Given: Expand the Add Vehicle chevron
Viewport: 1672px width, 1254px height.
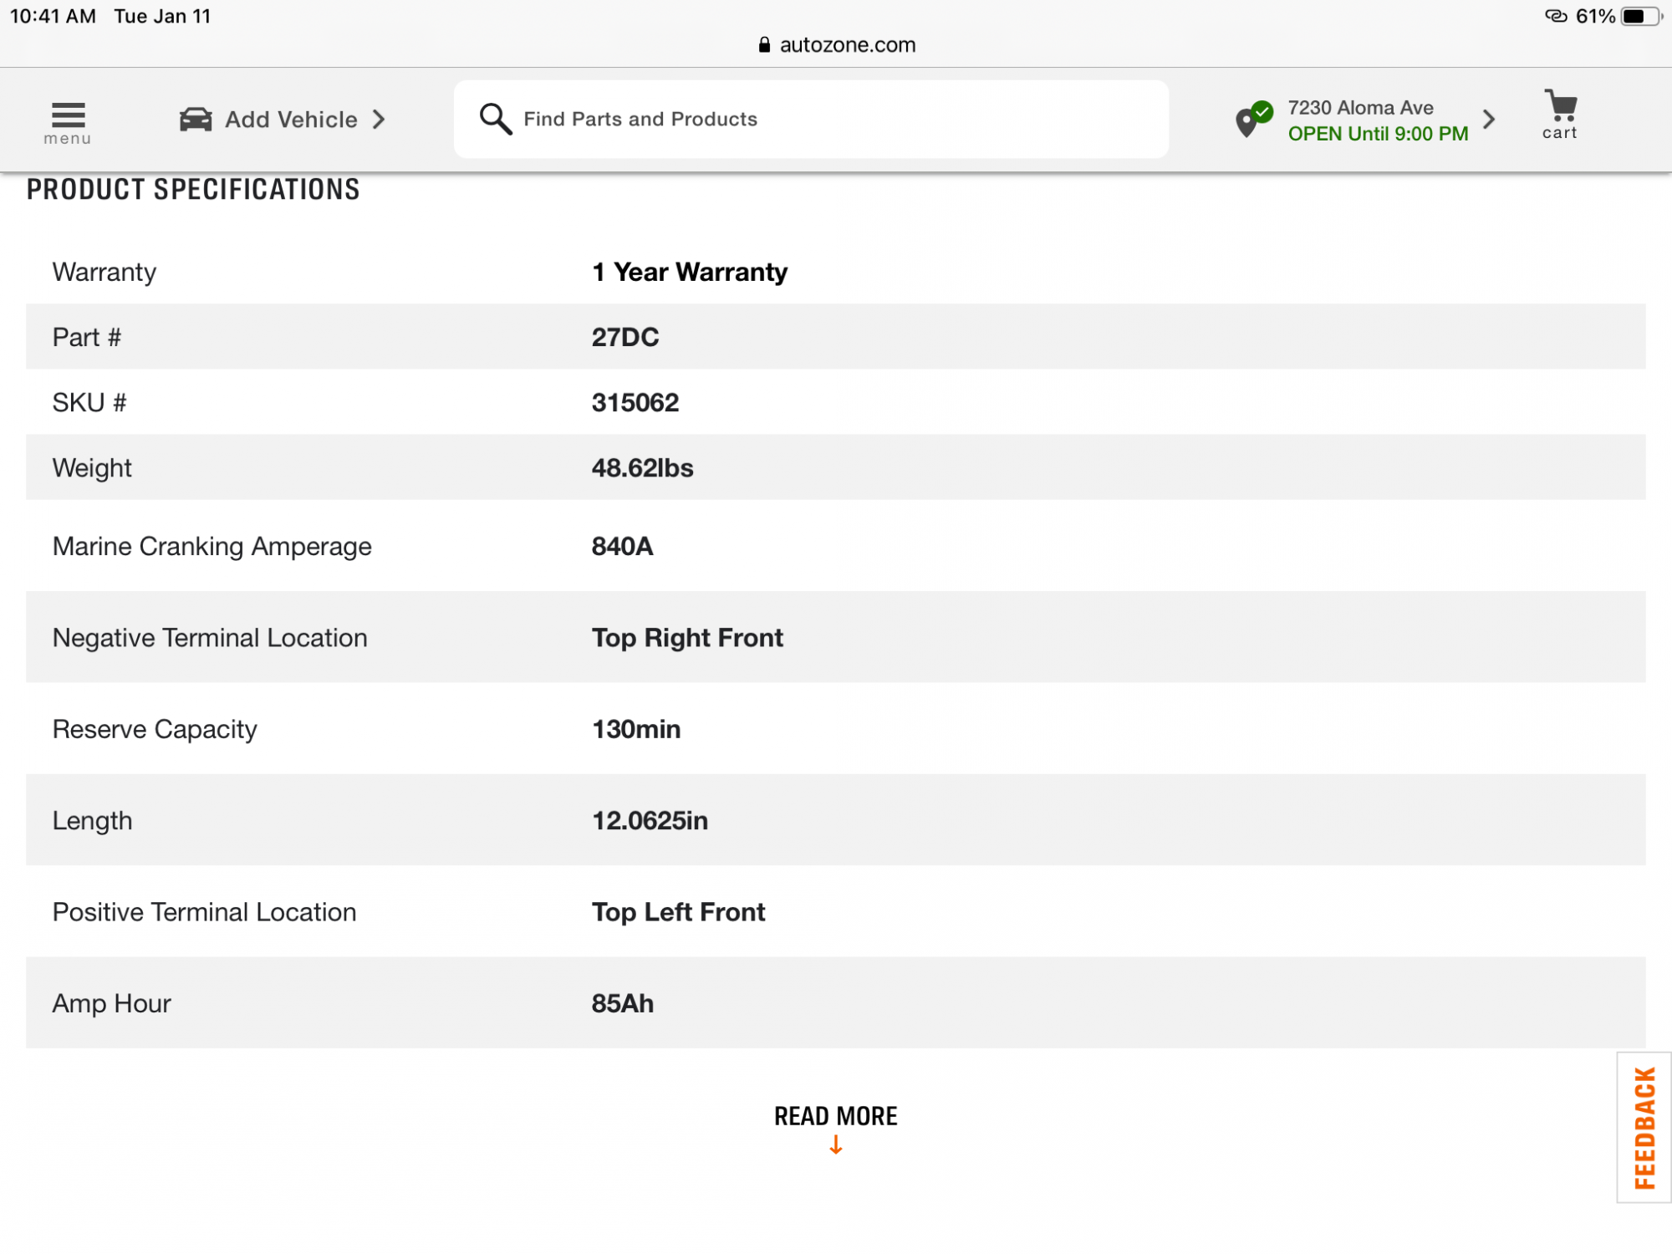Looking at the screenshot, I should click(x=379, y=120).
